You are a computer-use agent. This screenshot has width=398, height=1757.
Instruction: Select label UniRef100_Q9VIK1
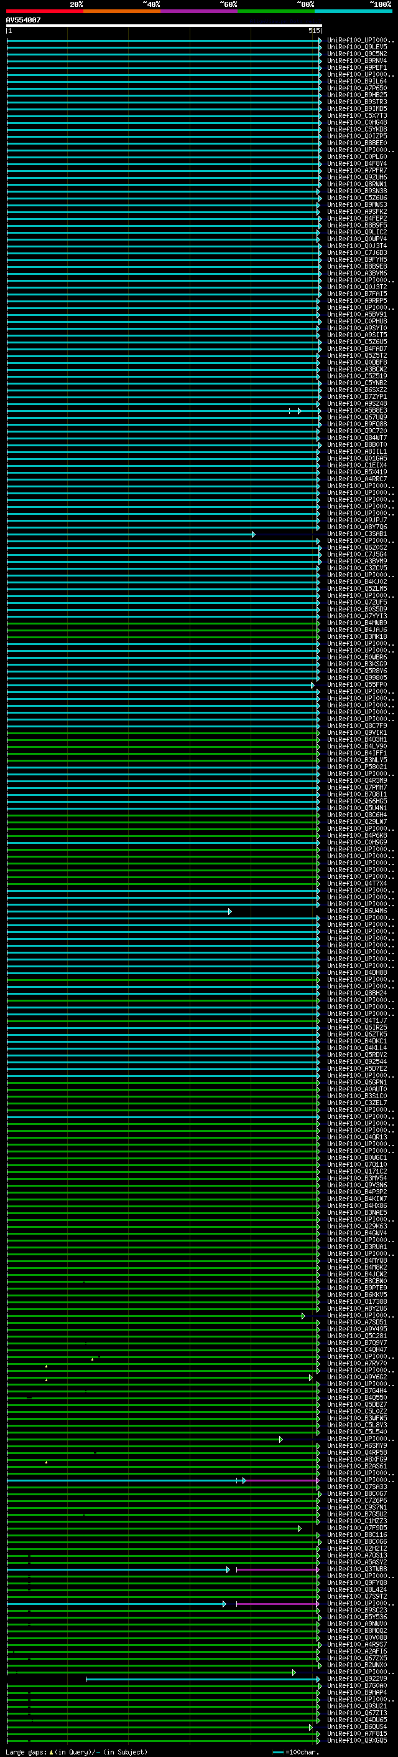[x=356, y=732]
